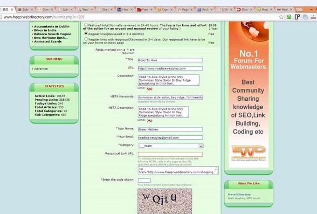Click the captcha code entry box

coord(144,180)
